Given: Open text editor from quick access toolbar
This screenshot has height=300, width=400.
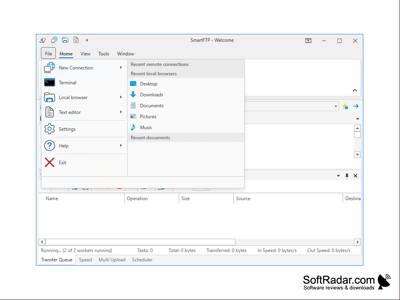Looking at the screenshot, I should point(76,40).
